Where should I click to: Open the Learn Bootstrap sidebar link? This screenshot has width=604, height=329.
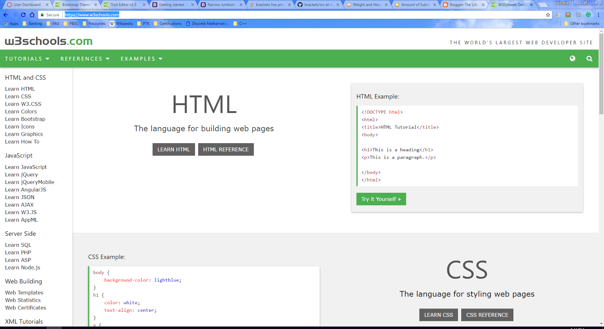coord(25,119)
